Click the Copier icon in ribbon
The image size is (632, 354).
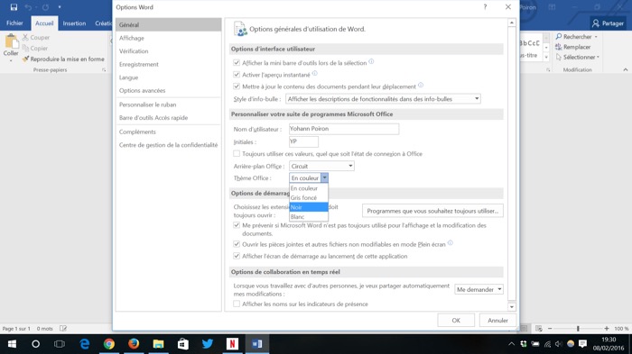pyautogui.click(x=25, y=49)
